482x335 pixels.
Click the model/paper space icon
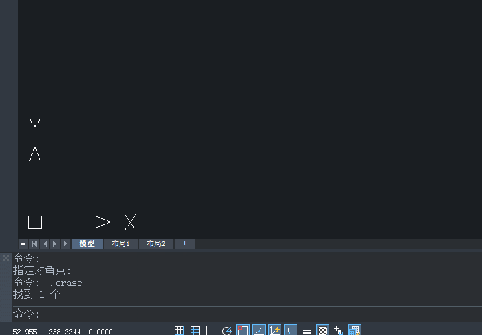(355, 330)
